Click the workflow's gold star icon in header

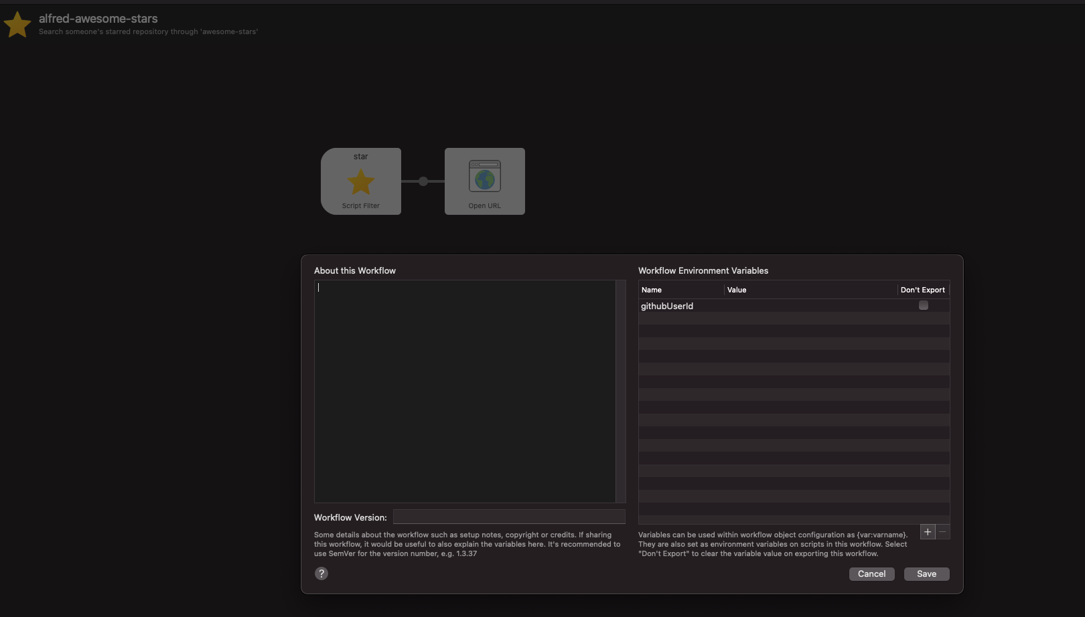[x=17, y=25]
